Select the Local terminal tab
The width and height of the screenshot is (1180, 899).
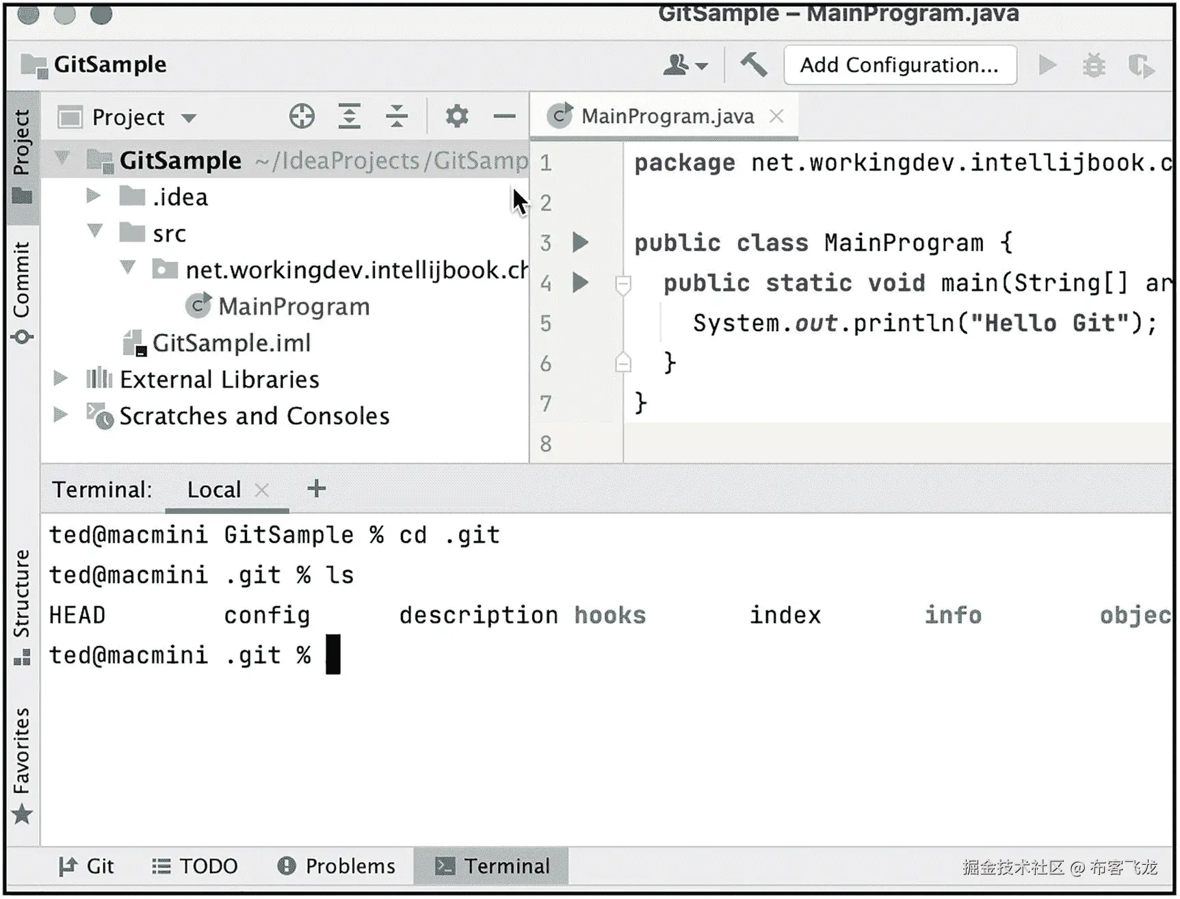tap(214, 490)
